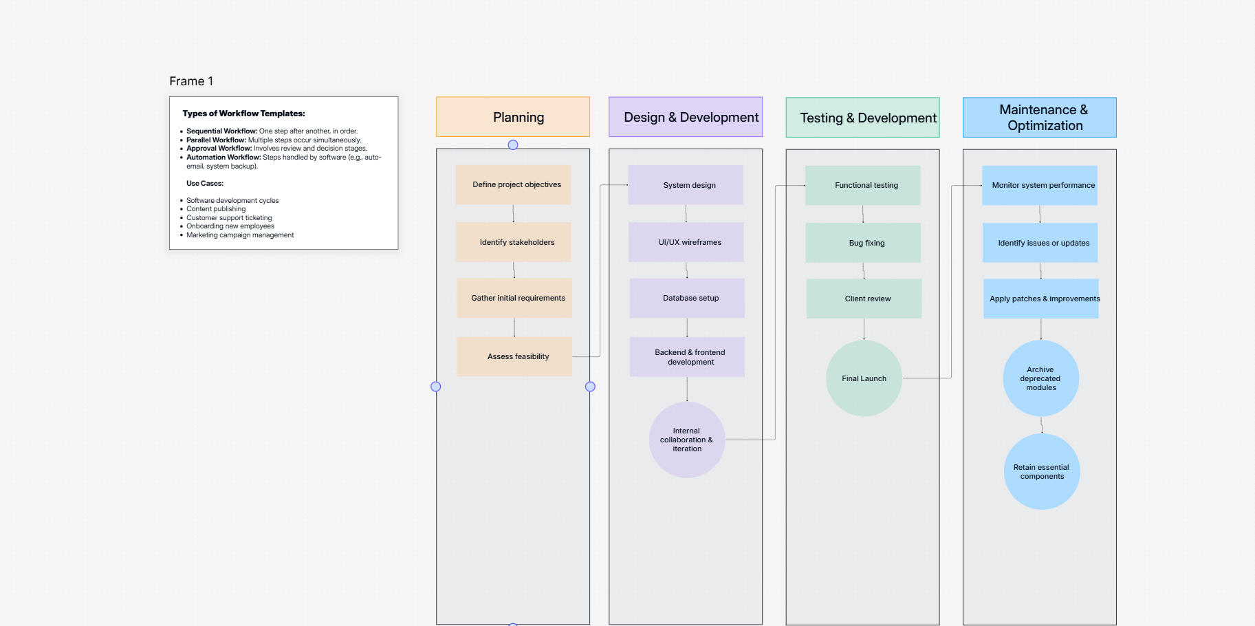The height and width of the screenshot is (626, 1255).
Task: Click the Parallel Workflow bullet text
Action: (274, 140)
